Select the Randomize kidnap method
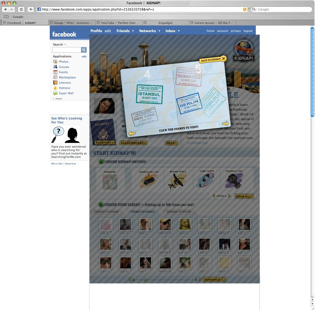Image resolution: width=315 pixels, height=310 pixels. tap(110, 180)
